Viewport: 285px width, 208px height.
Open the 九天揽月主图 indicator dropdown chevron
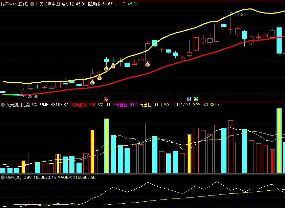tap(32, 4)
